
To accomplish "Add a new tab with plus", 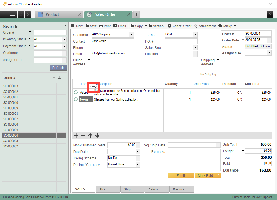I will (x=136, y=14).
